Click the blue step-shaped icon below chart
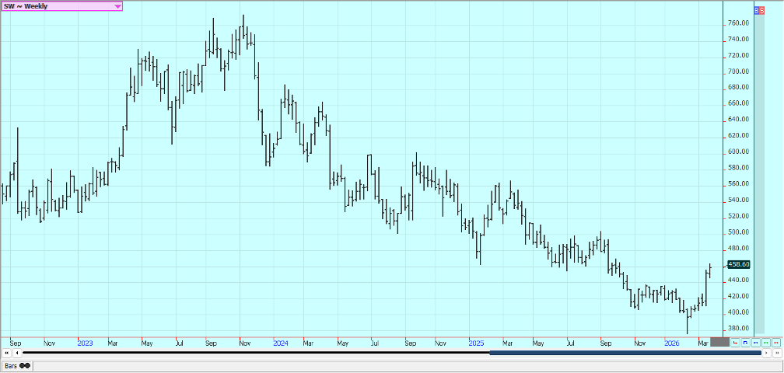 745,342
